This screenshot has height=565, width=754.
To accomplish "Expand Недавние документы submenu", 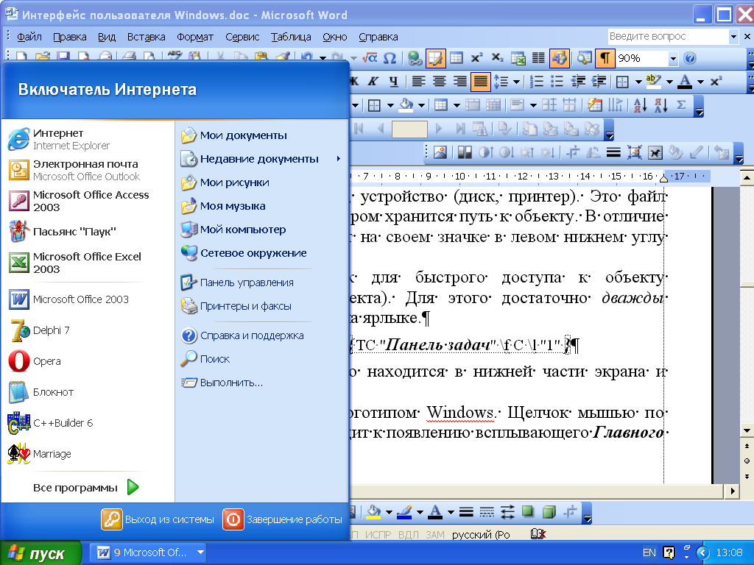I will pos(261,159).
